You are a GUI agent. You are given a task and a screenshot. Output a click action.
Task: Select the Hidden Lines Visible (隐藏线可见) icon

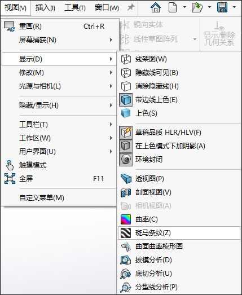pos(126,73)
